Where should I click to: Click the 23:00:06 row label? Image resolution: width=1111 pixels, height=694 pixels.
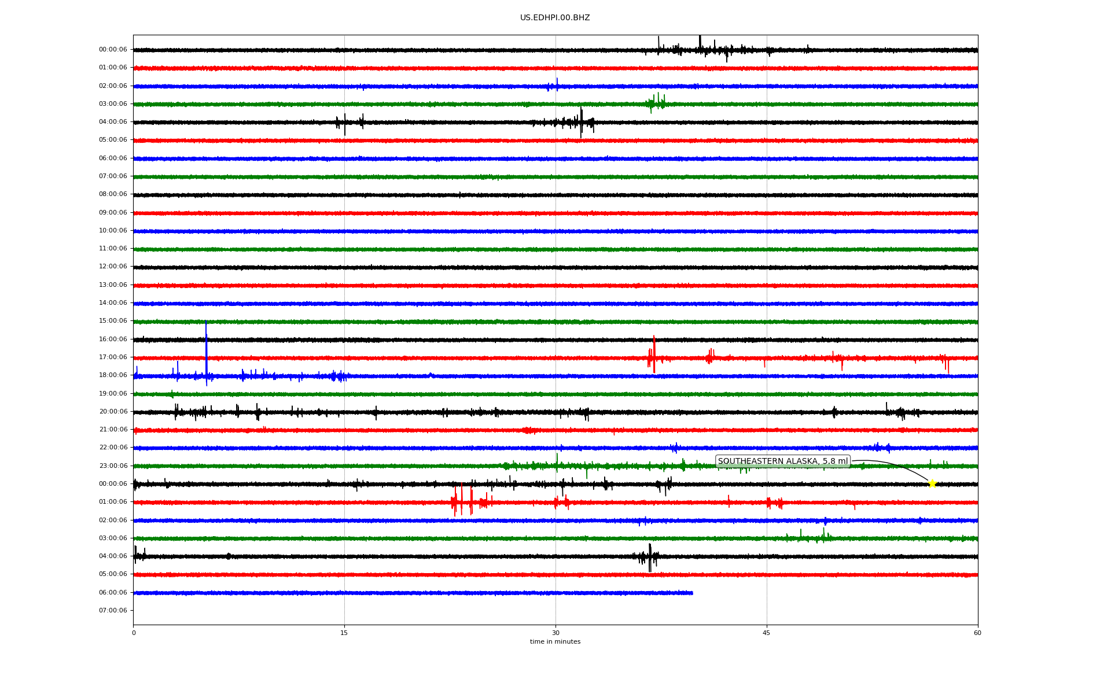113,466
